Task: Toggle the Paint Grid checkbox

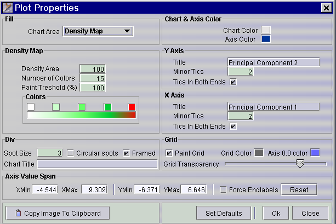Action: click(169, 153)
